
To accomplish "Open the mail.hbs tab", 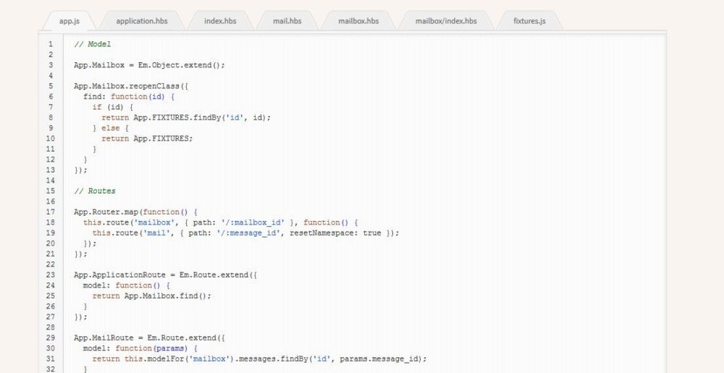I will (x=287, y=21).
